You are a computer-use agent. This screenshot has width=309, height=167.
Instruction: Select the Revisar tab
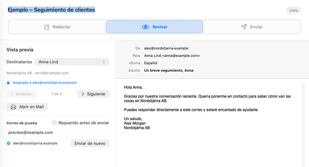pyautogui.click(x=154, y=27)
